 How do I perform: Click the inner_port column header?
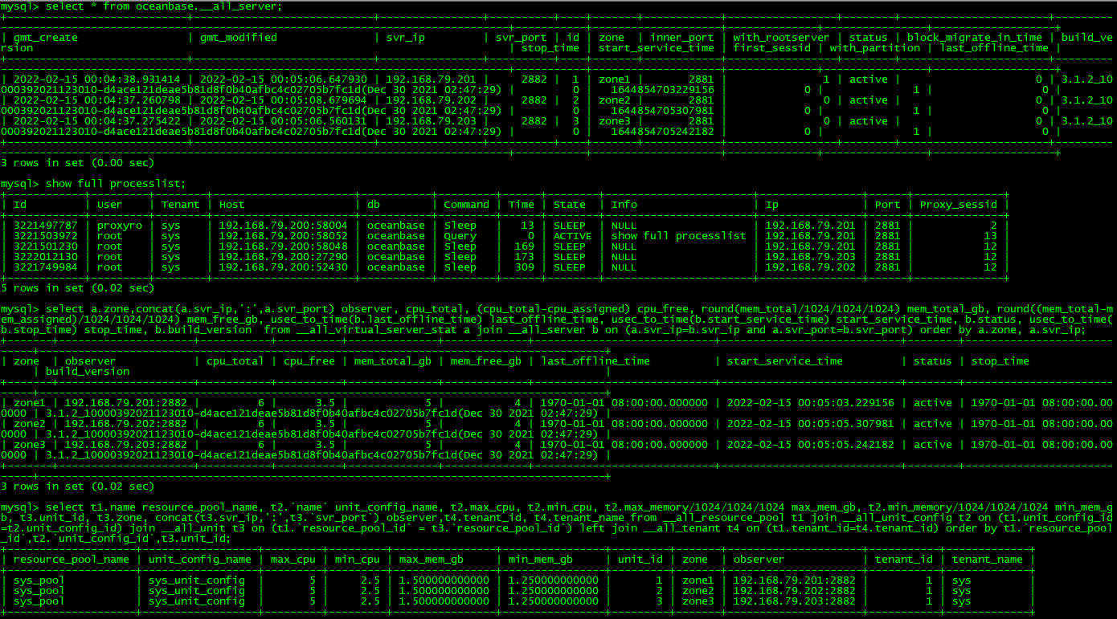coord(681,38)
